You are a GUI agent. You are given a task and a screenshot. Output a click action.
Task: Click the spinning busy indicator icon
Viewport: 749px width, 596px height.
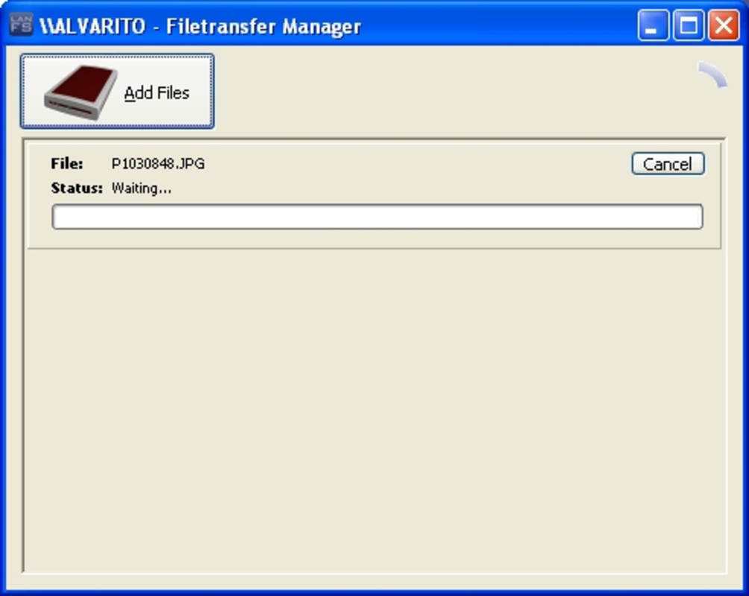712,74
